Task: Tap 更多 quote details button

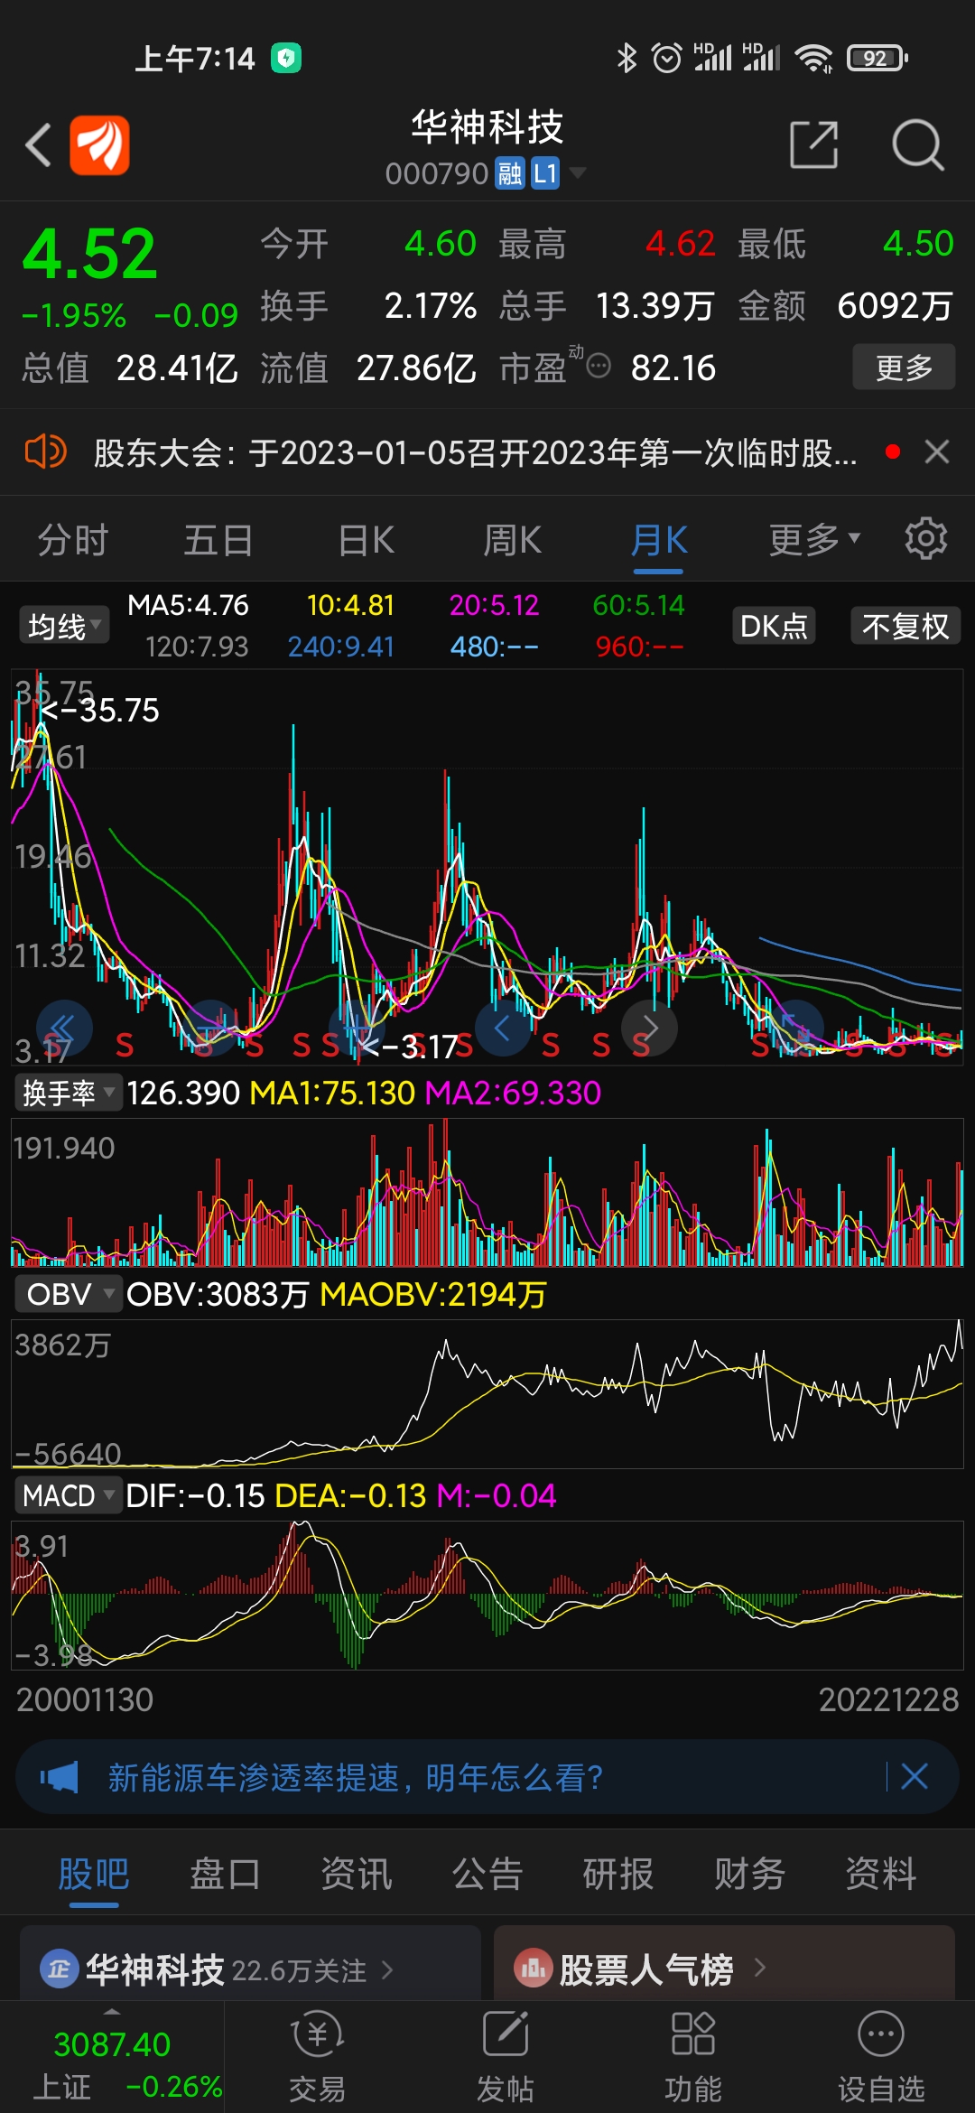Action: [x=904, y=367]
